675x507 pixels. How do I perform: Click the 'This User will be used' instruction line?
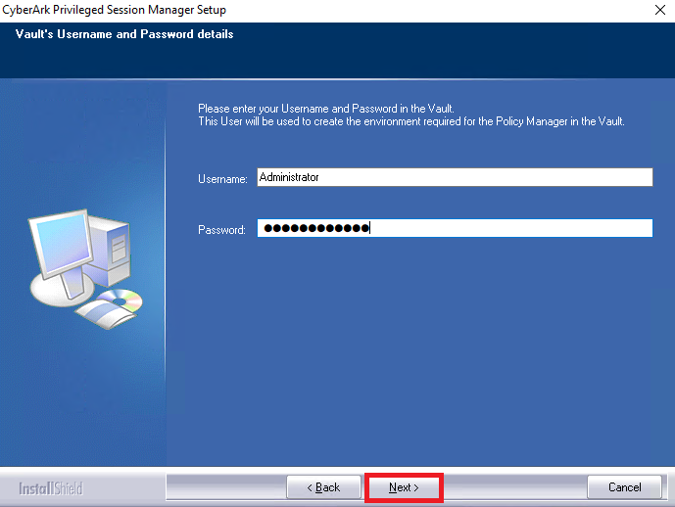coord(411,121)
